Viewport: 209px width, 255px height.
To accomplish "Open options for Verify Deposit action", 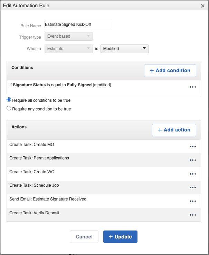I will click(x=193, y=215).
